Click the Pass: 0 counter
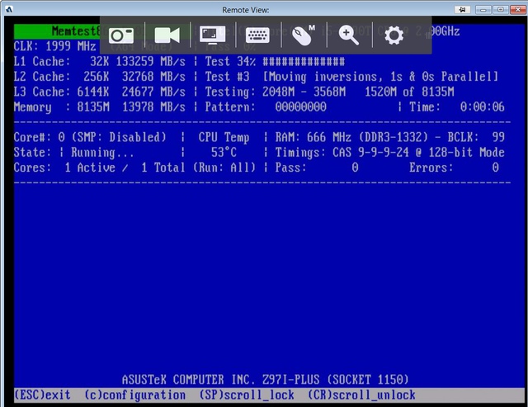This screenshot has width=528, height=407. (317, 168)
